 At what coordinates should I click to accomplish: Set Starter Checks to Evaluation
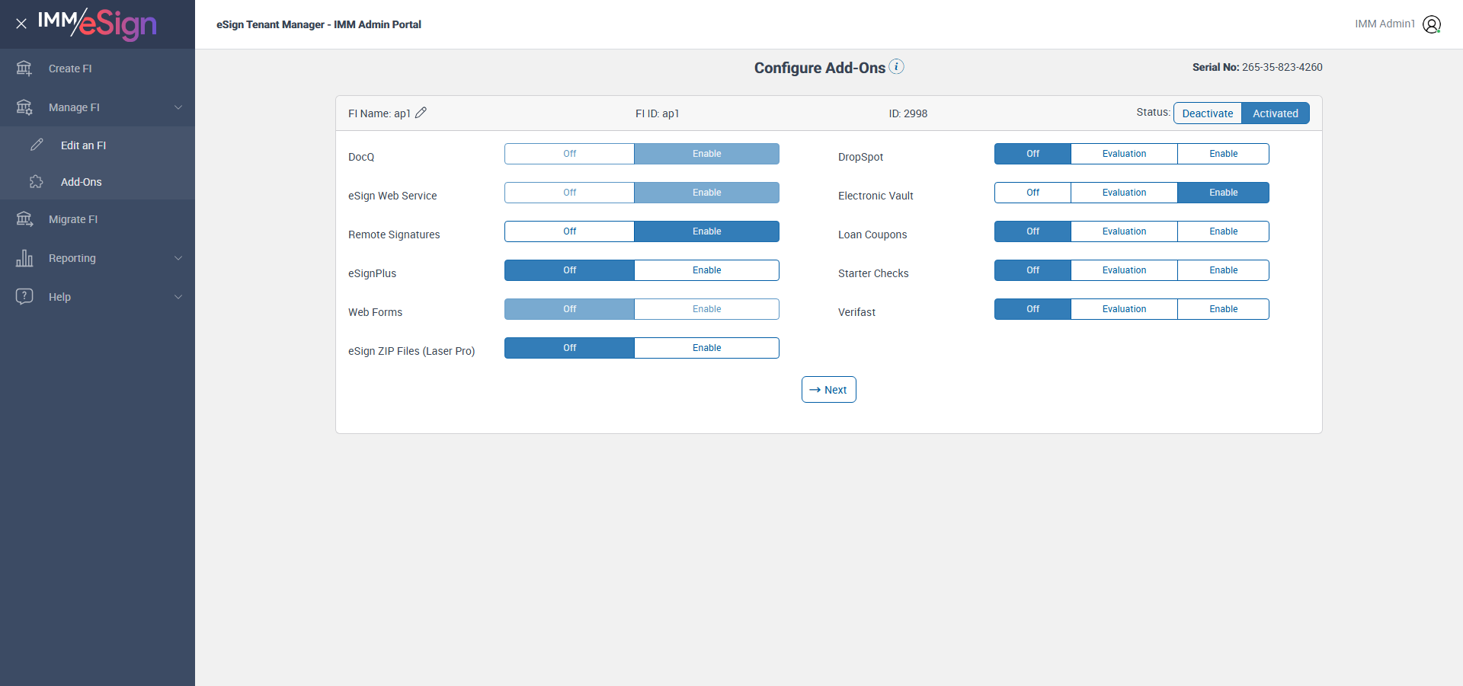(1124, 270)
